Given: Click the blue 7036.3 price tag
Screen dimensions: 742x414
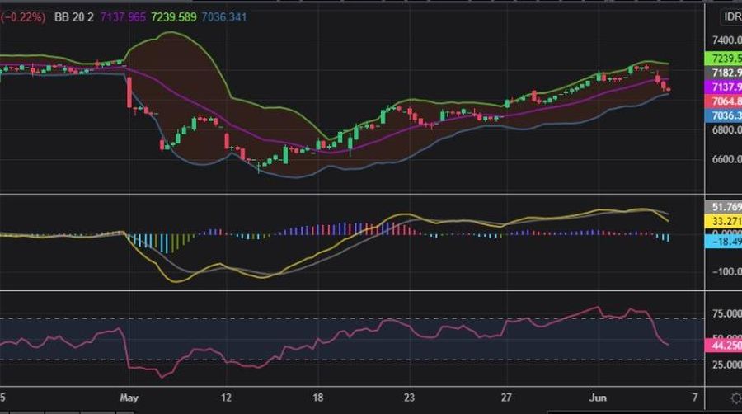Looking at the screenshot, I should (x=724, y=115).
